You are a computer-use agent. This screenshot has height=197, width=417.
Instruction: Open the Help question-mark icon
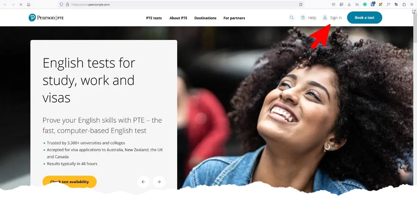pyautogui.click(x=303, y=18)
